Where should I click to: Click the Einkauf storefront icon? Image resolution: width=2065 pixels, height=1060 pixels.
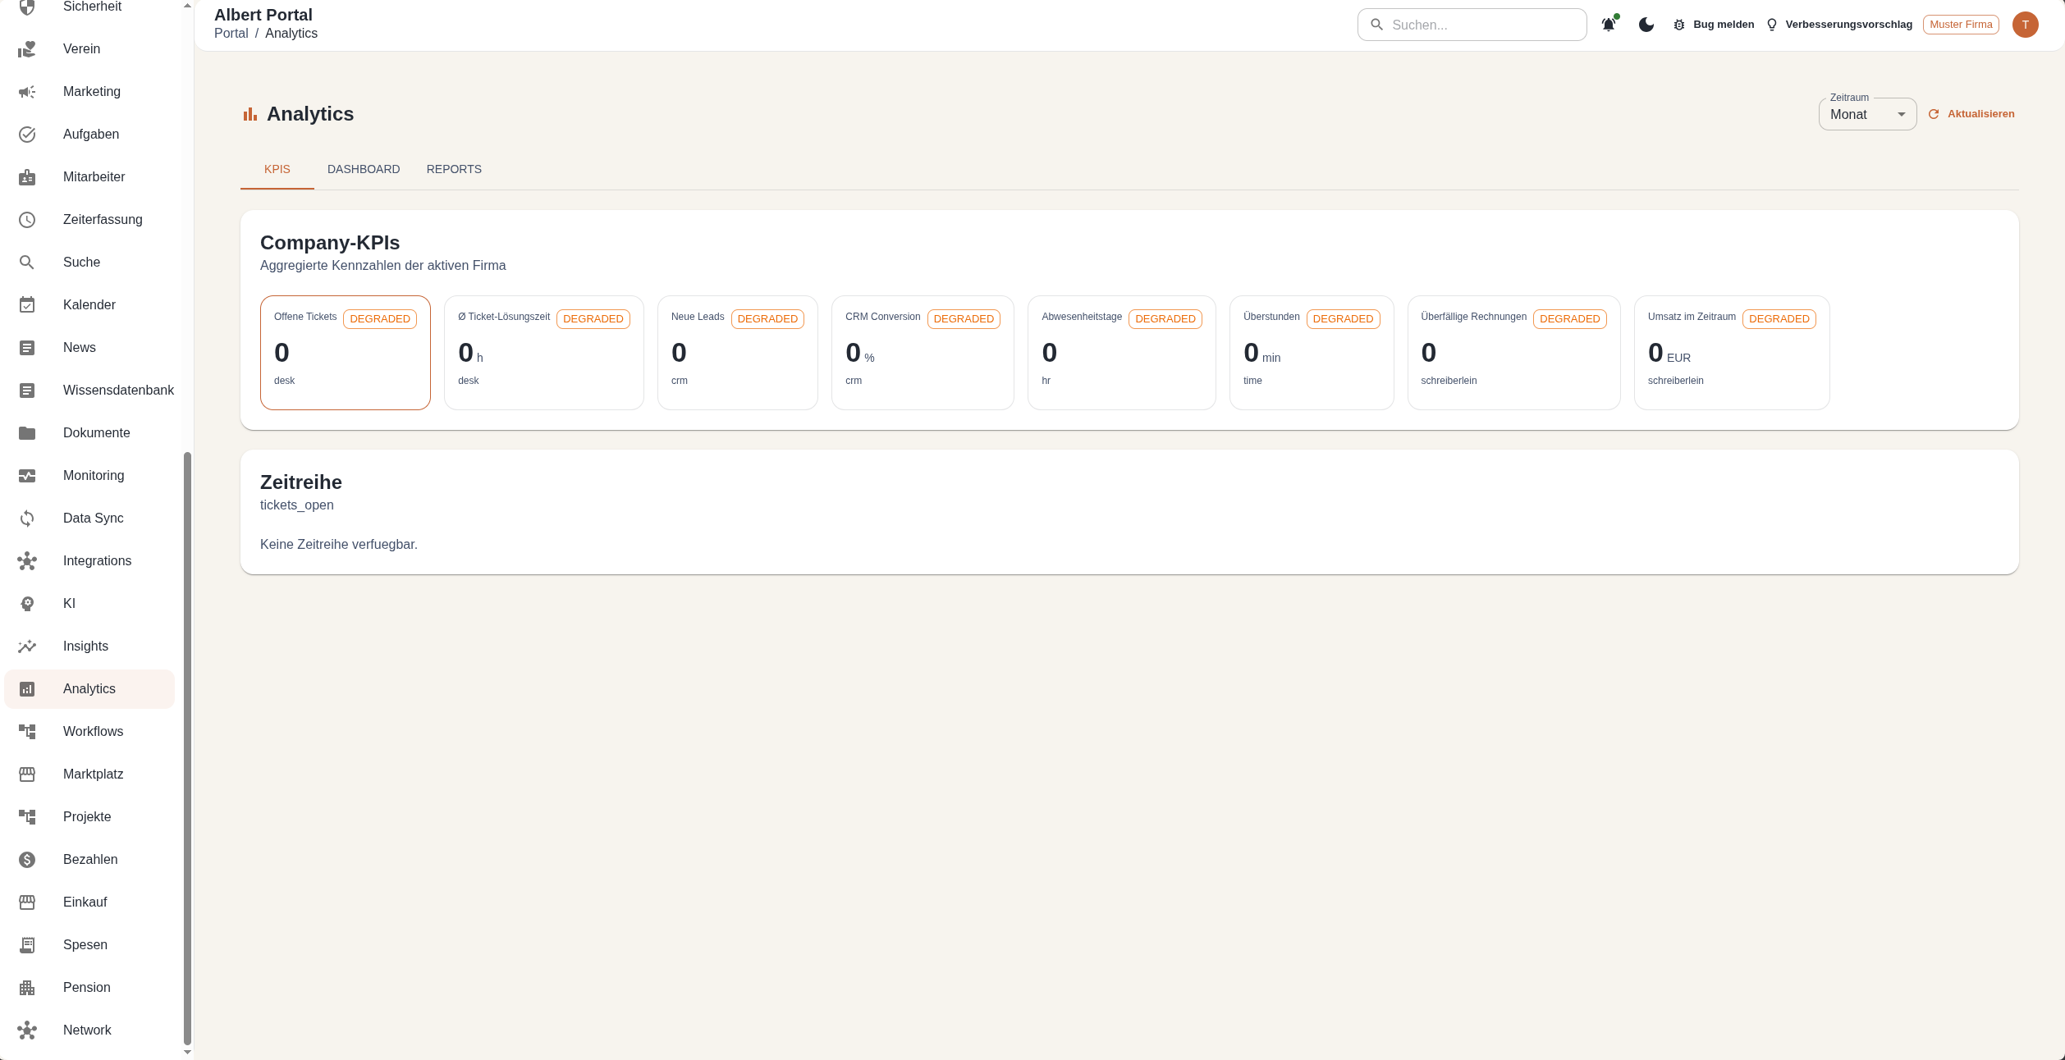(27, 902)
